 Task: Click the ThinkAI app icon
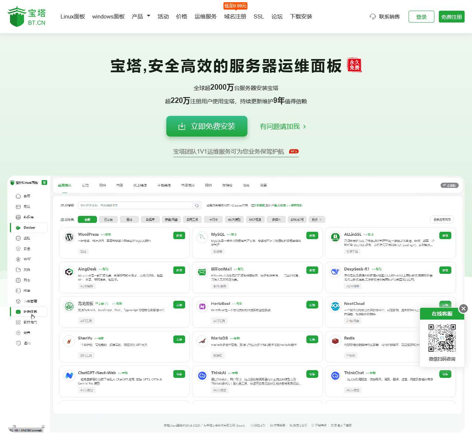tap(202, 376)
